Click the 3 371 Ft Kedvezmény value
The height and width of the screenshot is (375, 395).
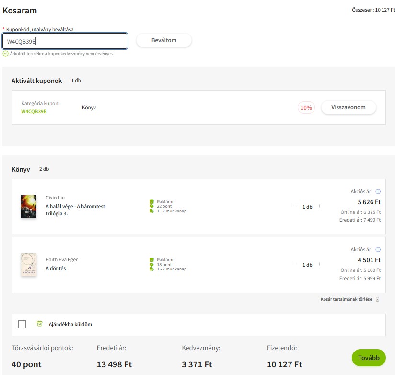197,364
